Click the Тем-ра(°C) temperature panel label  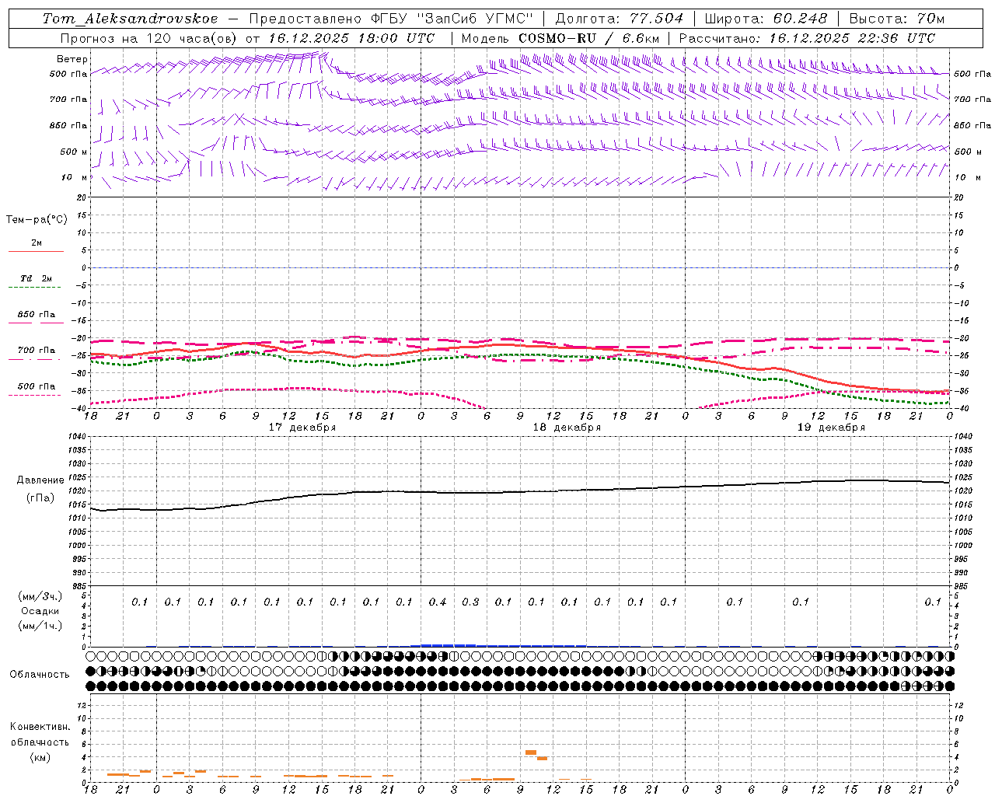tap(37, 220)
